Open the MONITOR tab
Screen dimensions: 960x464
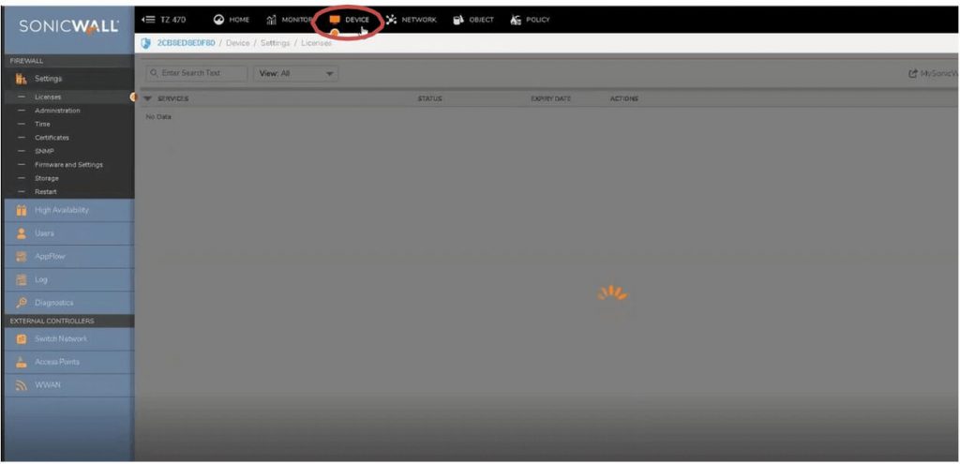289,20
